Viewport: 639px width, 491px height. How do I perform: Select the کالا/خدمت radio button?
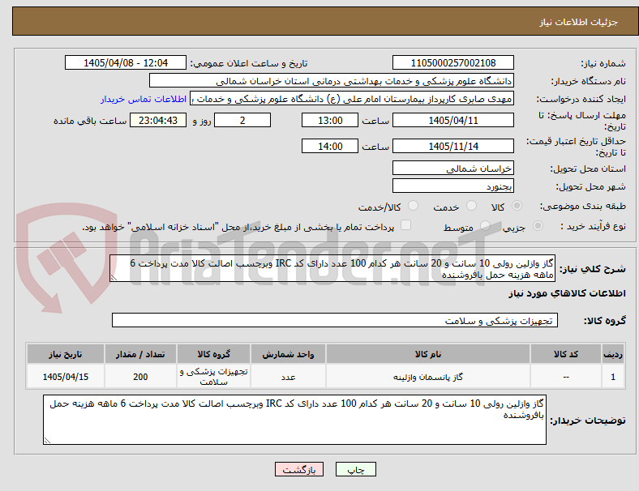pyautogui.click(x=414, y=206)
